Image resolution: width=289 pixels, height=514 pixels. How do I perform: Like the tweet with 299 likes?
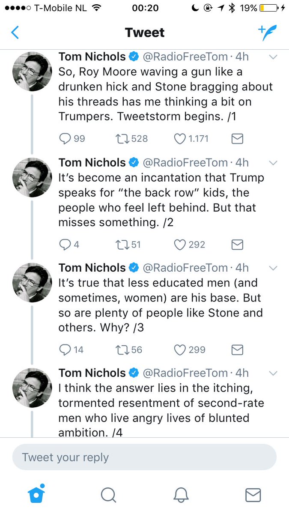180,350
